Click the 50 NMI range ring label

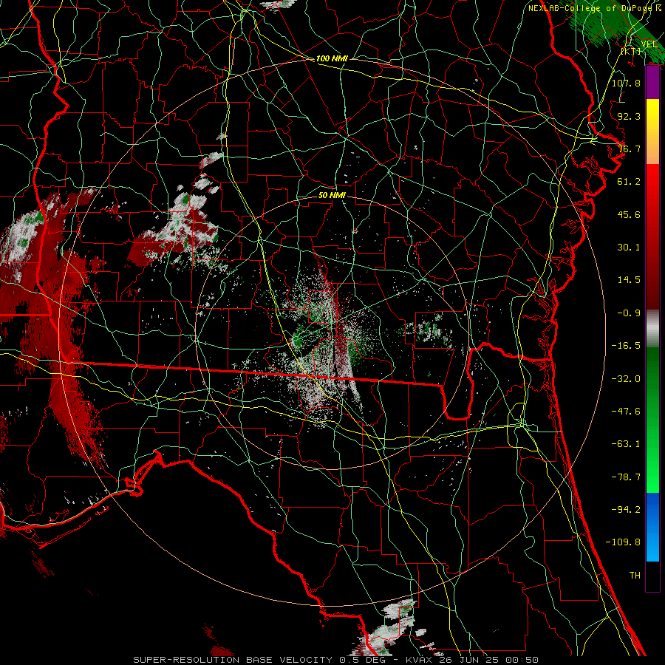(x=332, y=195)
